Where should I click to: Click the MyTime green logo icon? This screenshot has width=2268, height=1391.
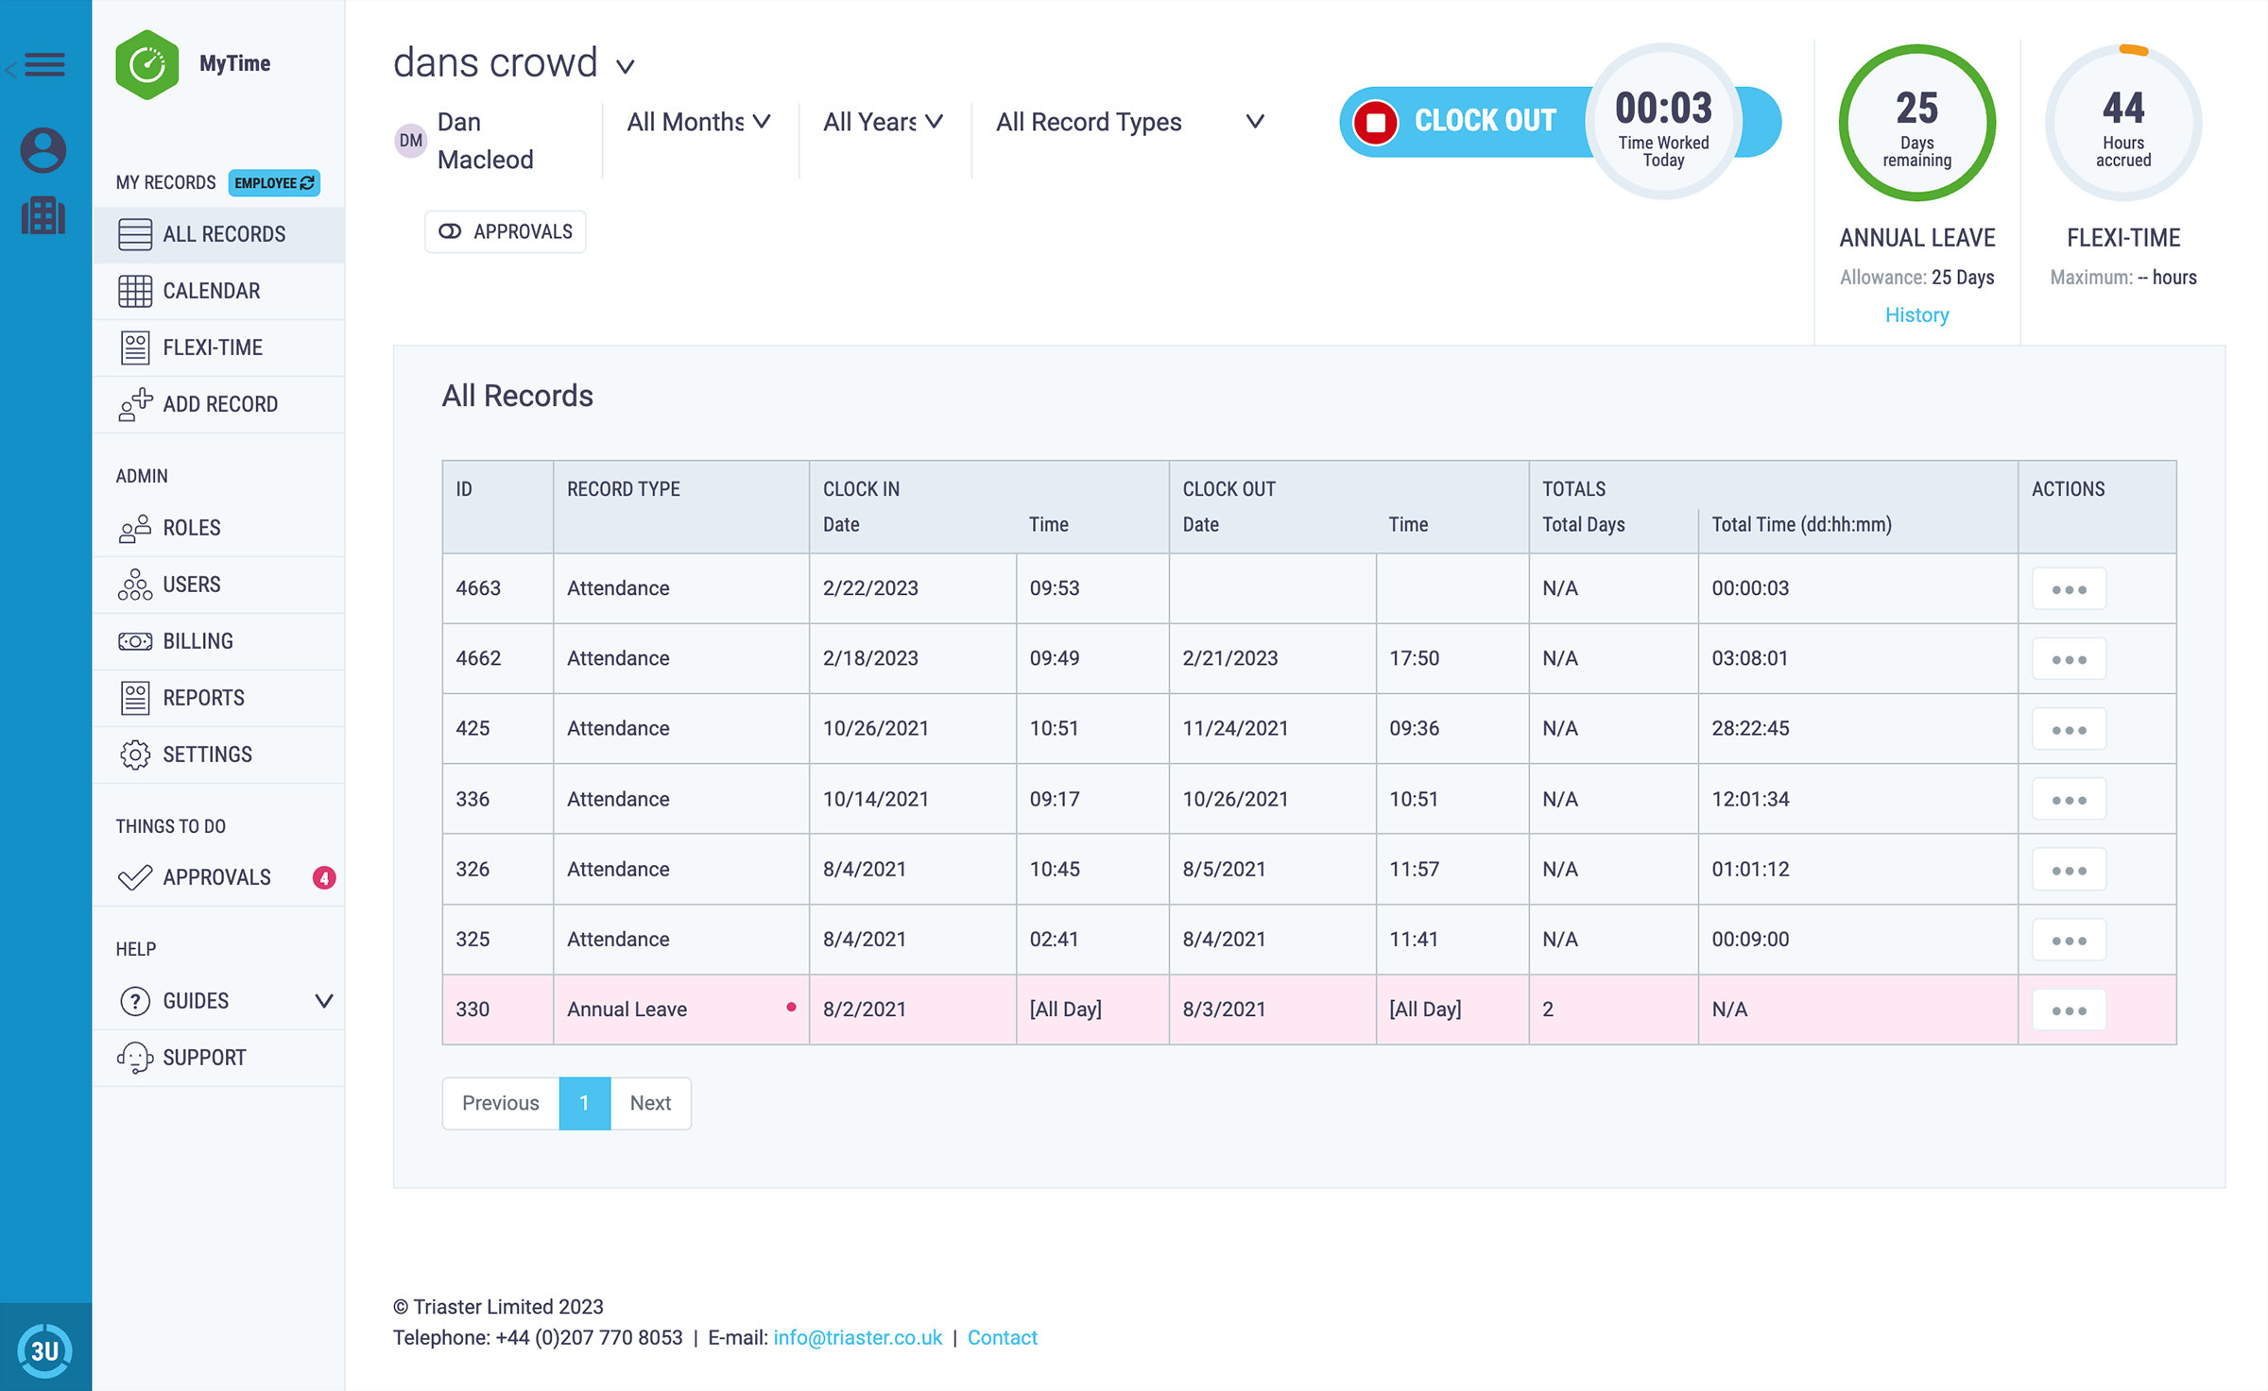[x=146, y=64]
